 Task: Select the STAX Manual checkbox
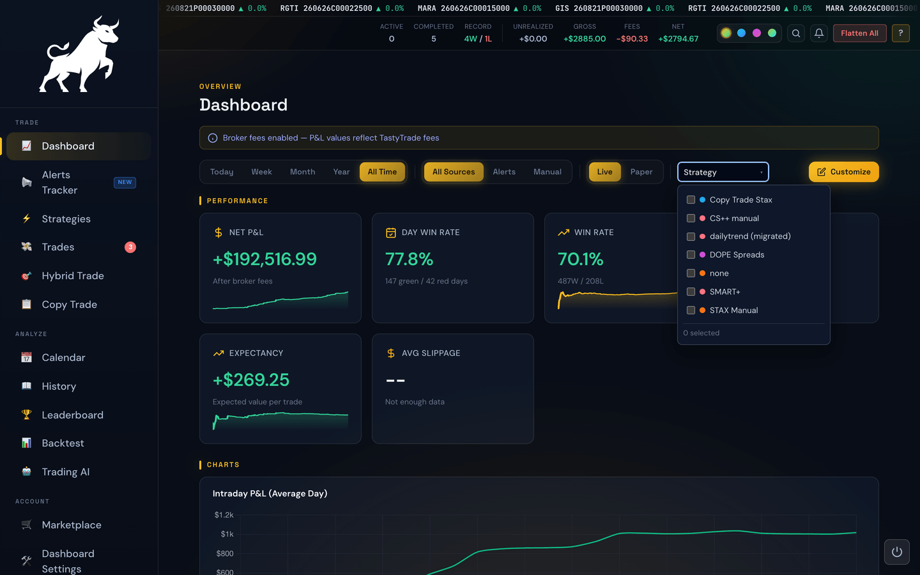(x=691, y=310)
